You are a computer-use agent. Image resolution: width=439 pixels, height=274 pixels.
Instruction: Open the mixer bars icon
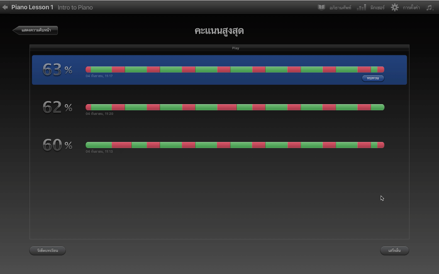click(361, 7)
